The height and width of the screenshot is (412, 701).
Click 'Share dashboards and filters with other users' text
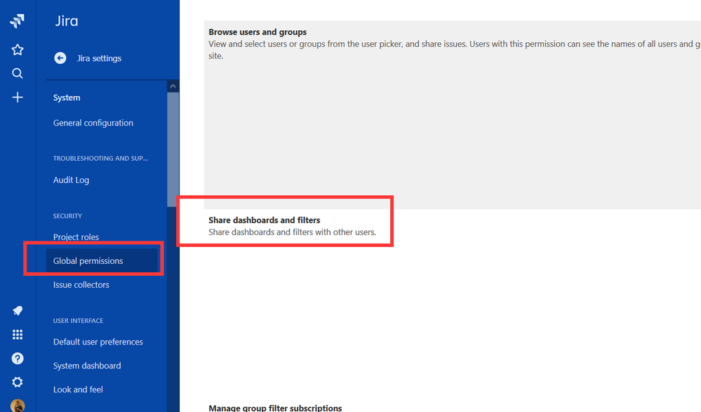292,232
